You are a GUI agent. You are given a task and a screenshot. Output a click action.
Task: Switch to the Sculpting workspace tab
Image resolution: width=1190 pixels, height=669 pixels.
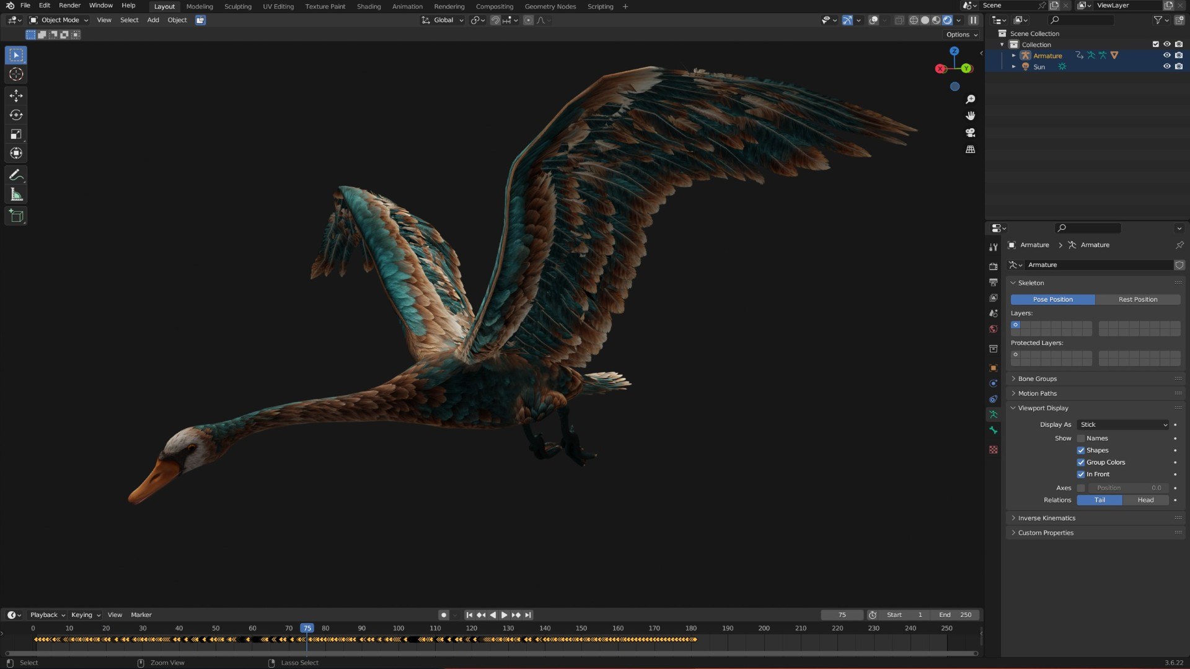click(238, 6)
